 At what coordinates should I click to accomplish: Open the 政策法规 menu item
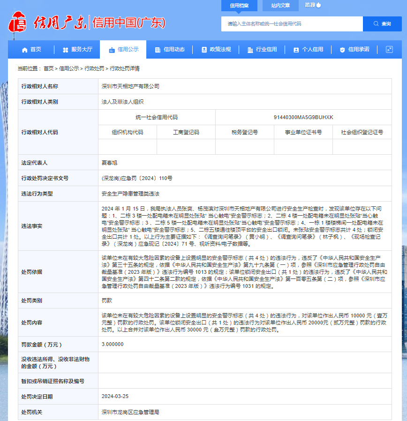click(216, 49)
